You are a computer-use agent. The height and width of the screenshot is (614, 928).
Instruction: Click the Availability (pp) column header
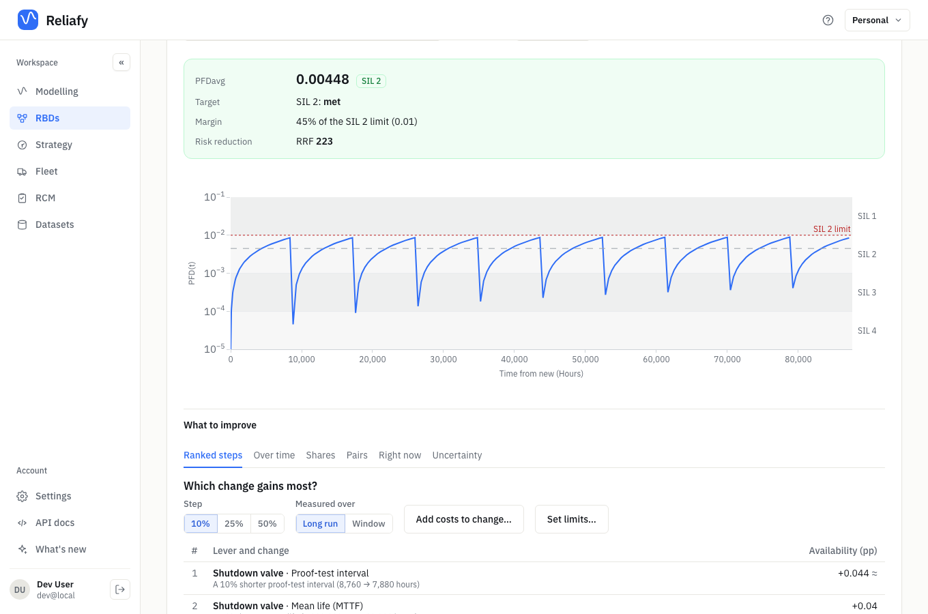(x=843, y=551)
